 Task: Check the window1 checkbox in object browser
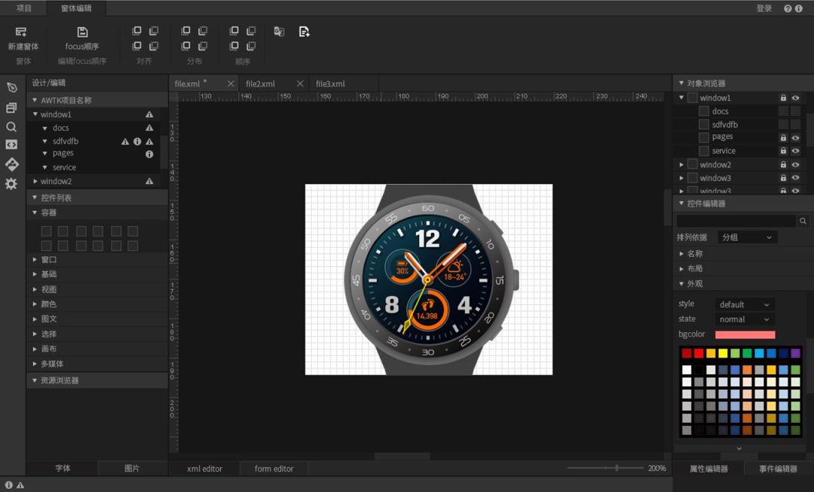tap(692, 97)
